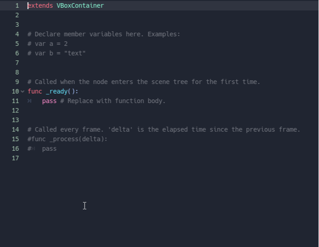Collapse the _ready function fold arrow
319x247 pixels.
(x=23, y=91)
